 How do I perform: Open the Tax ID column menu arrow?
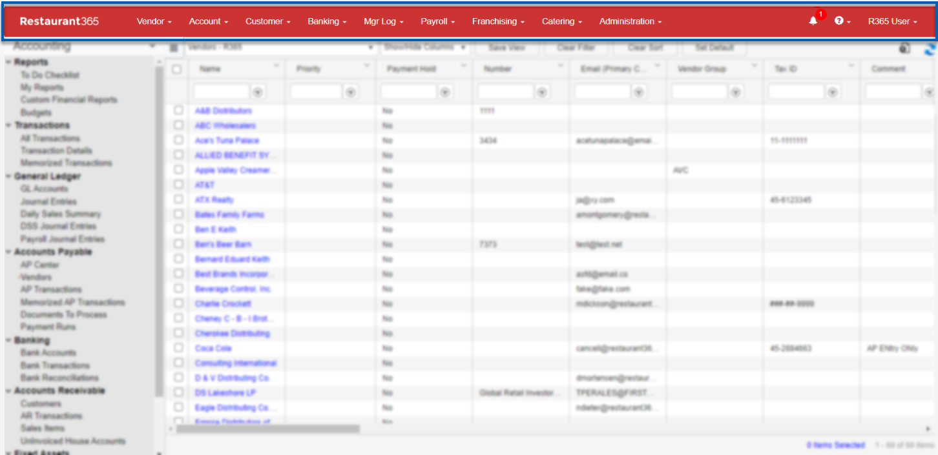tap(851, 66)
